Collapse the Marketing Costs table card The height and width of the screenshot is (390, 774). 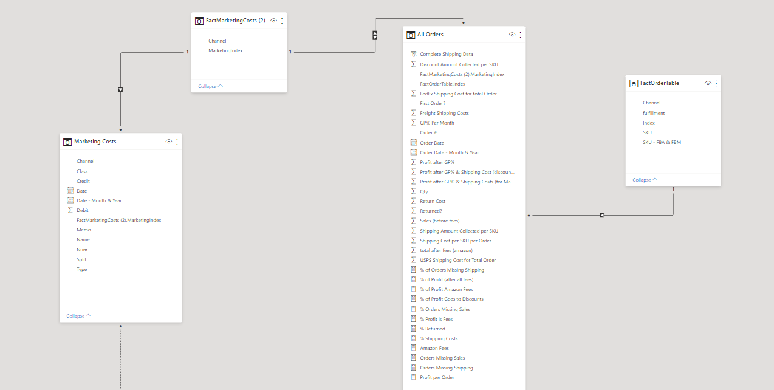pos(78,316)
